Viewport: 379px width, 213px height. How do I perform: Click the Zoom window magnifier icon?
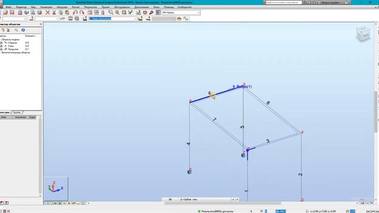tap(111, 12)
